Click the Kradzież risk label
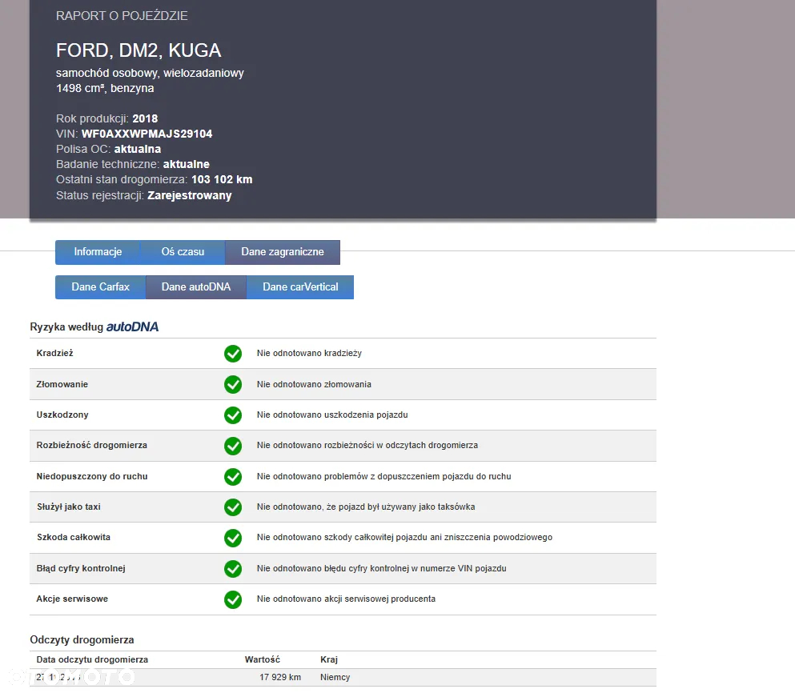The height and width of the screenshot is (693, 795). coord(54,353)
